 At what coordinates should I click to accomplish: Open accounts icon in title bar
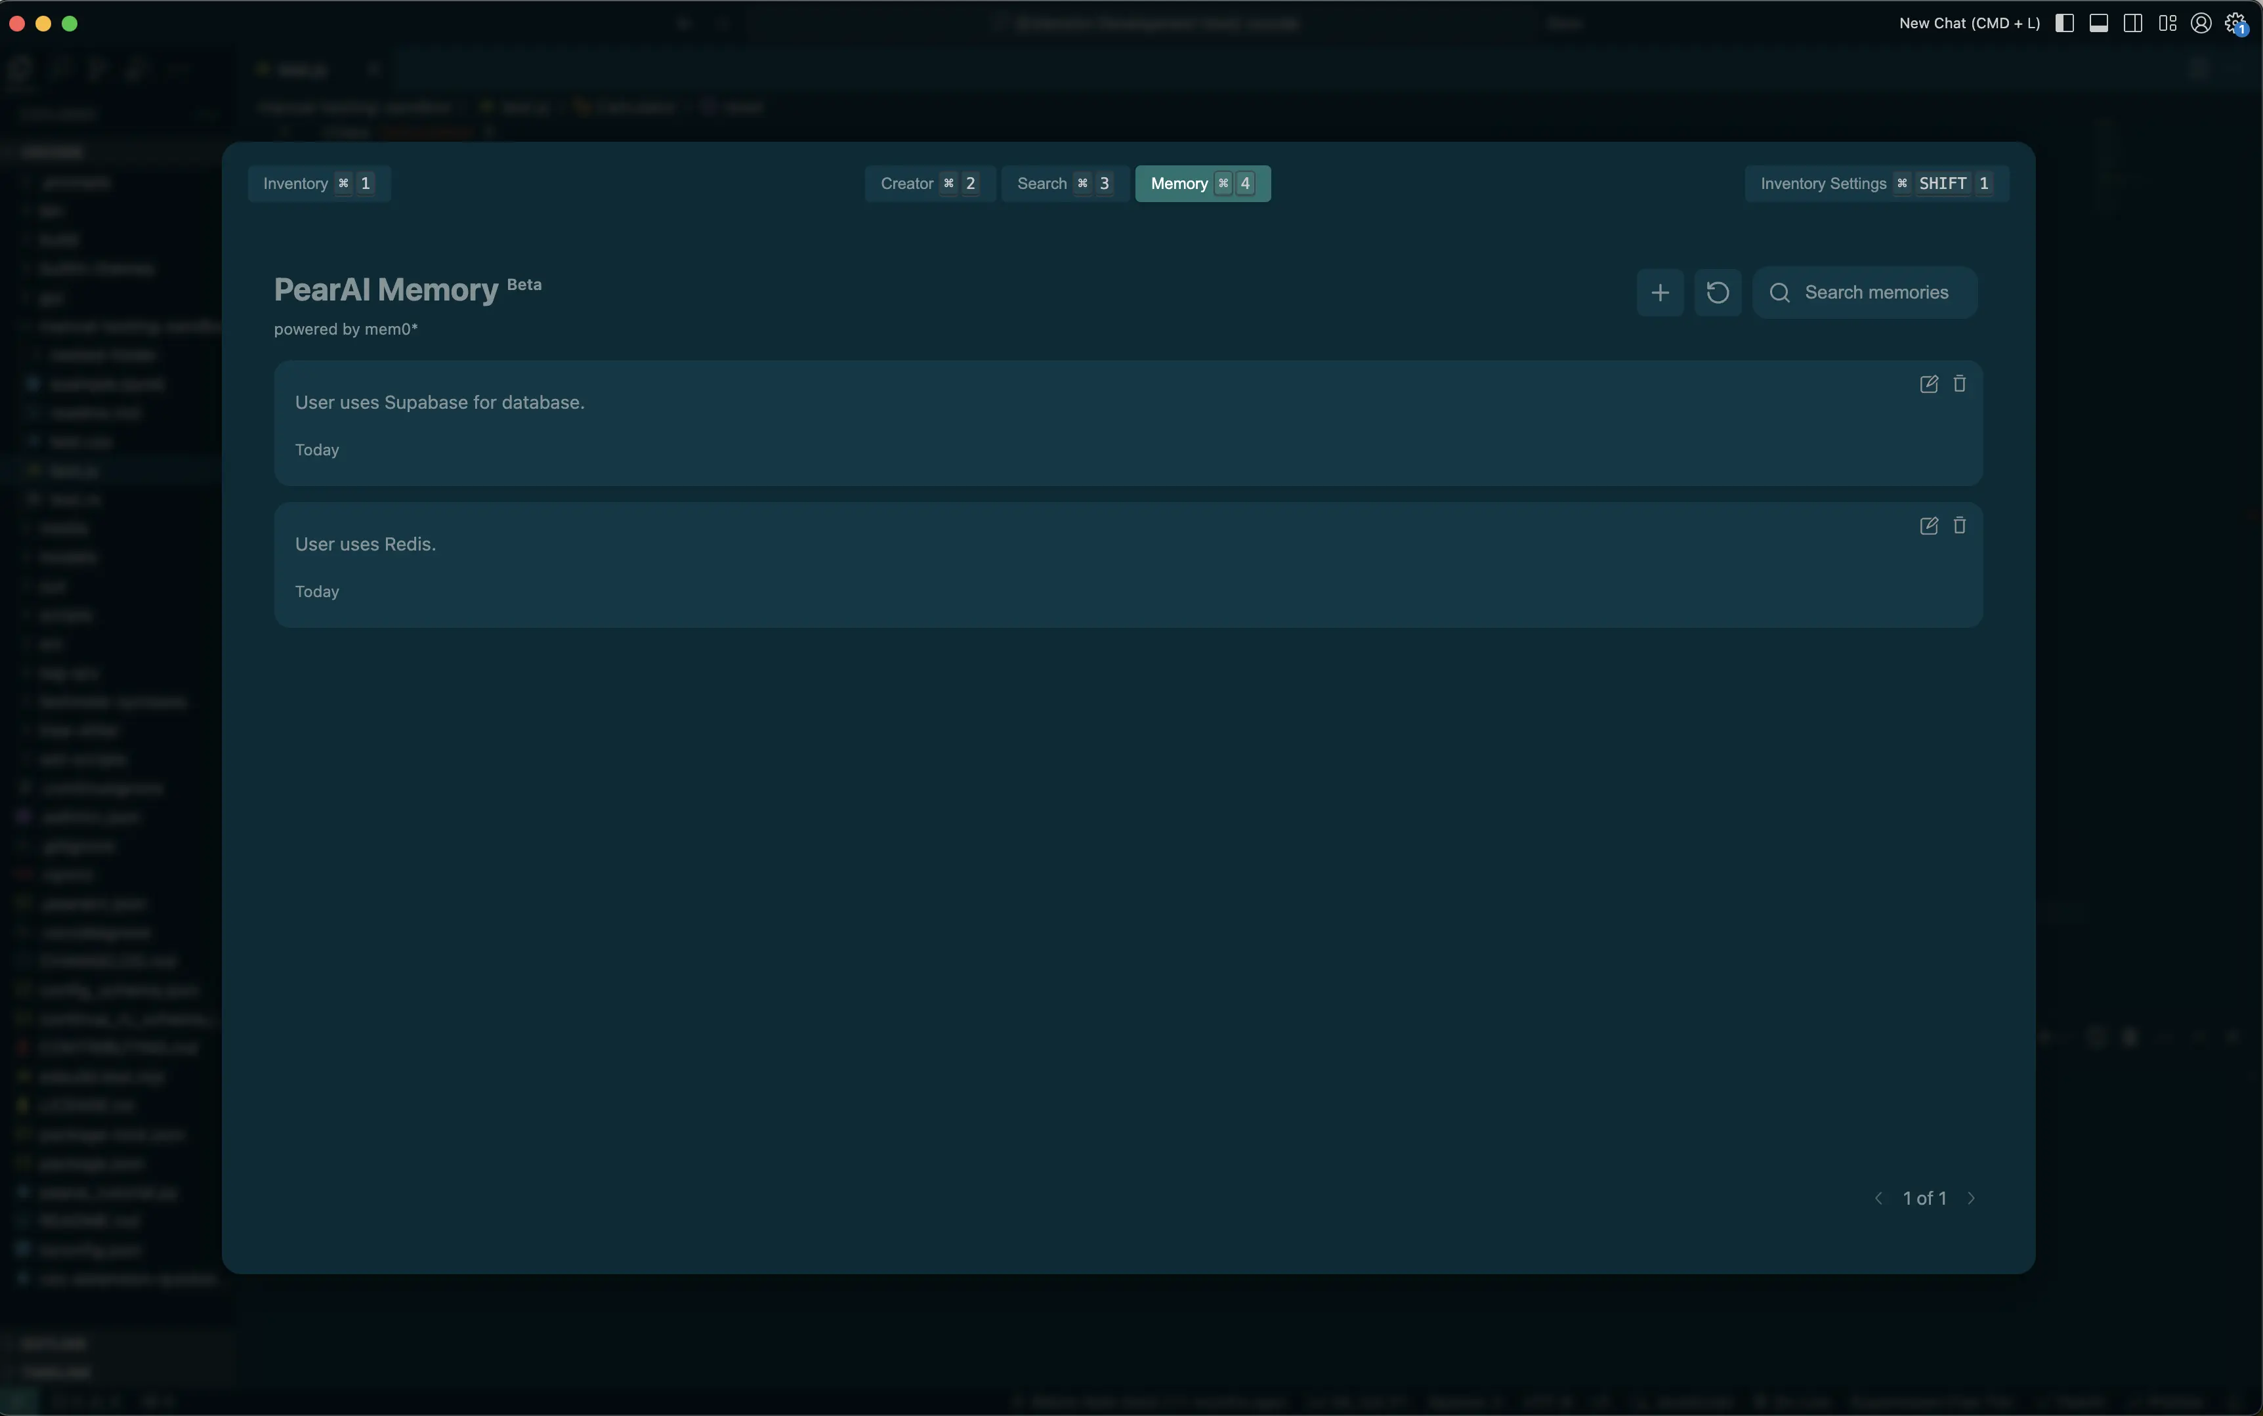point(2201,24)
